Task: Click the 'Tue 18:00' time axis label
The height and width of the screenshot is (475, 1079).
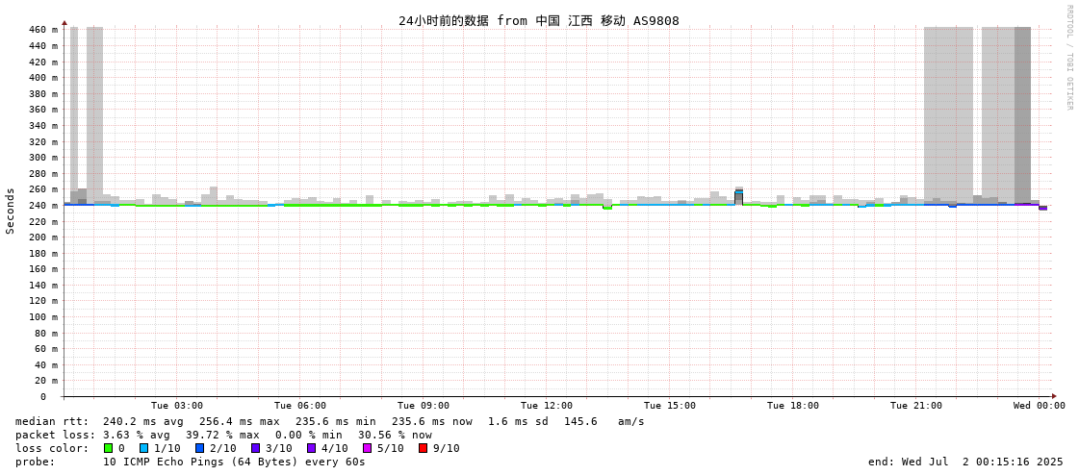Action: [x=793, y=406]
